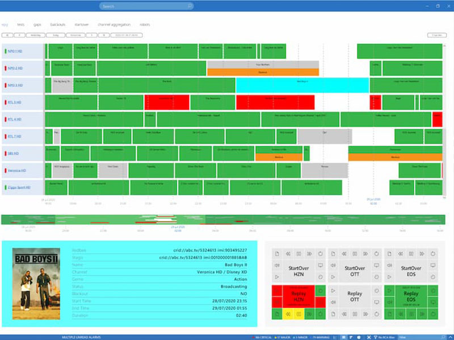Select the wide red program block on RTL 5 HD row

pyautogui.click(x=275, y=103)
